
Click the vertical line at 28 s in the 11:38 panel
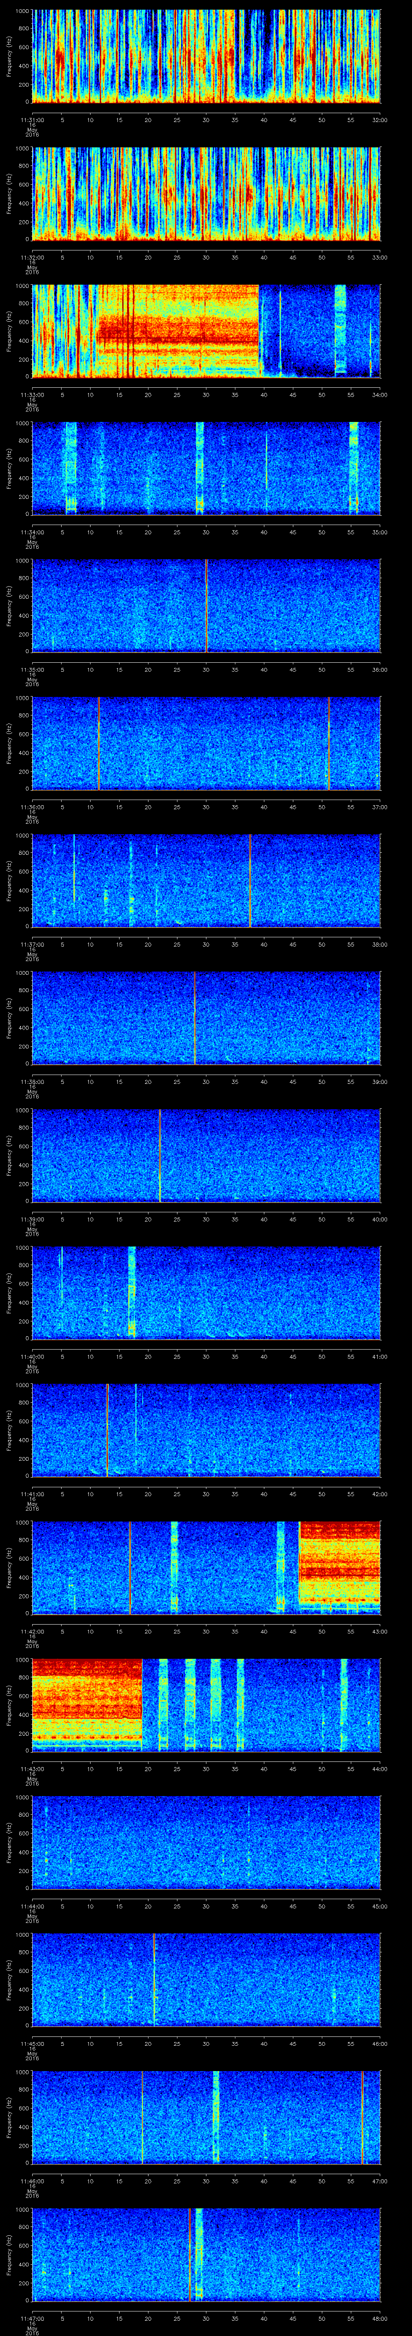coord(195,1017)
